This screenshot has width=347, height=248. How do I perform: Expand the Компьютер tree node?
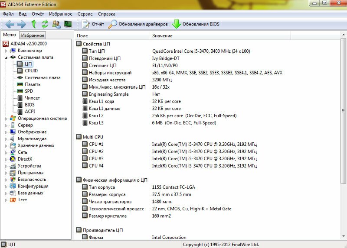click(6, 51)
